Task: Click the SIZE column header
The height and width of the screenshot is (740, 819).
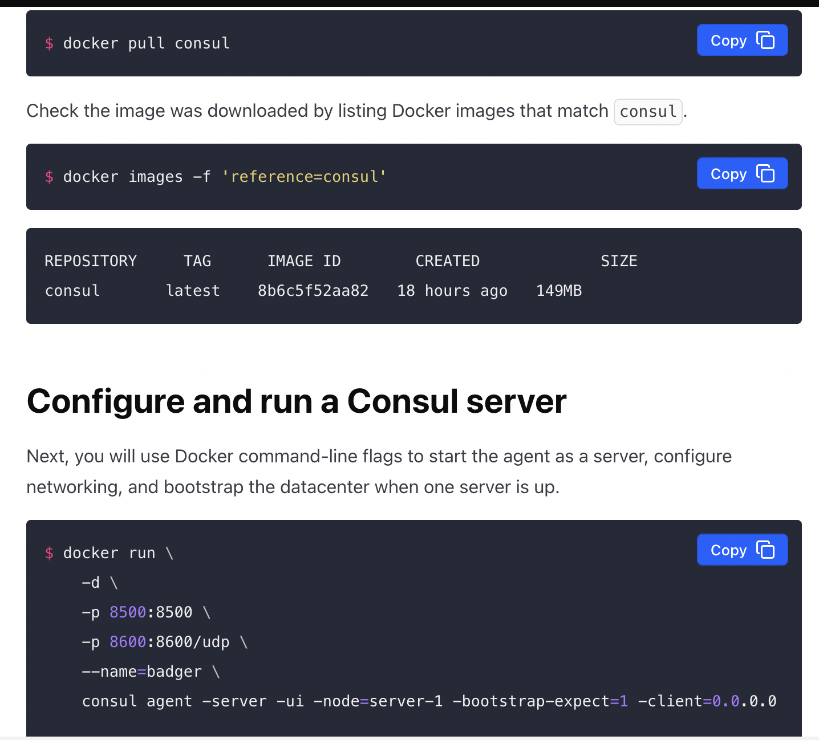Action: [619, 261]
